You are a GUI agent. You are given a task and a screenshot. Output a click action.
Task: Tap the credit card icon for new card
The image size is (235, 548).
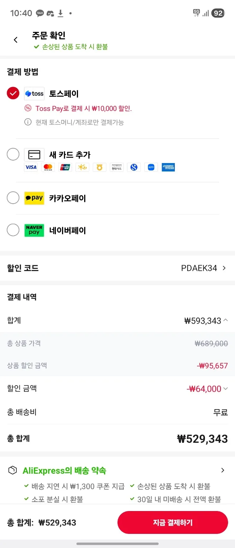click(34, 155)
